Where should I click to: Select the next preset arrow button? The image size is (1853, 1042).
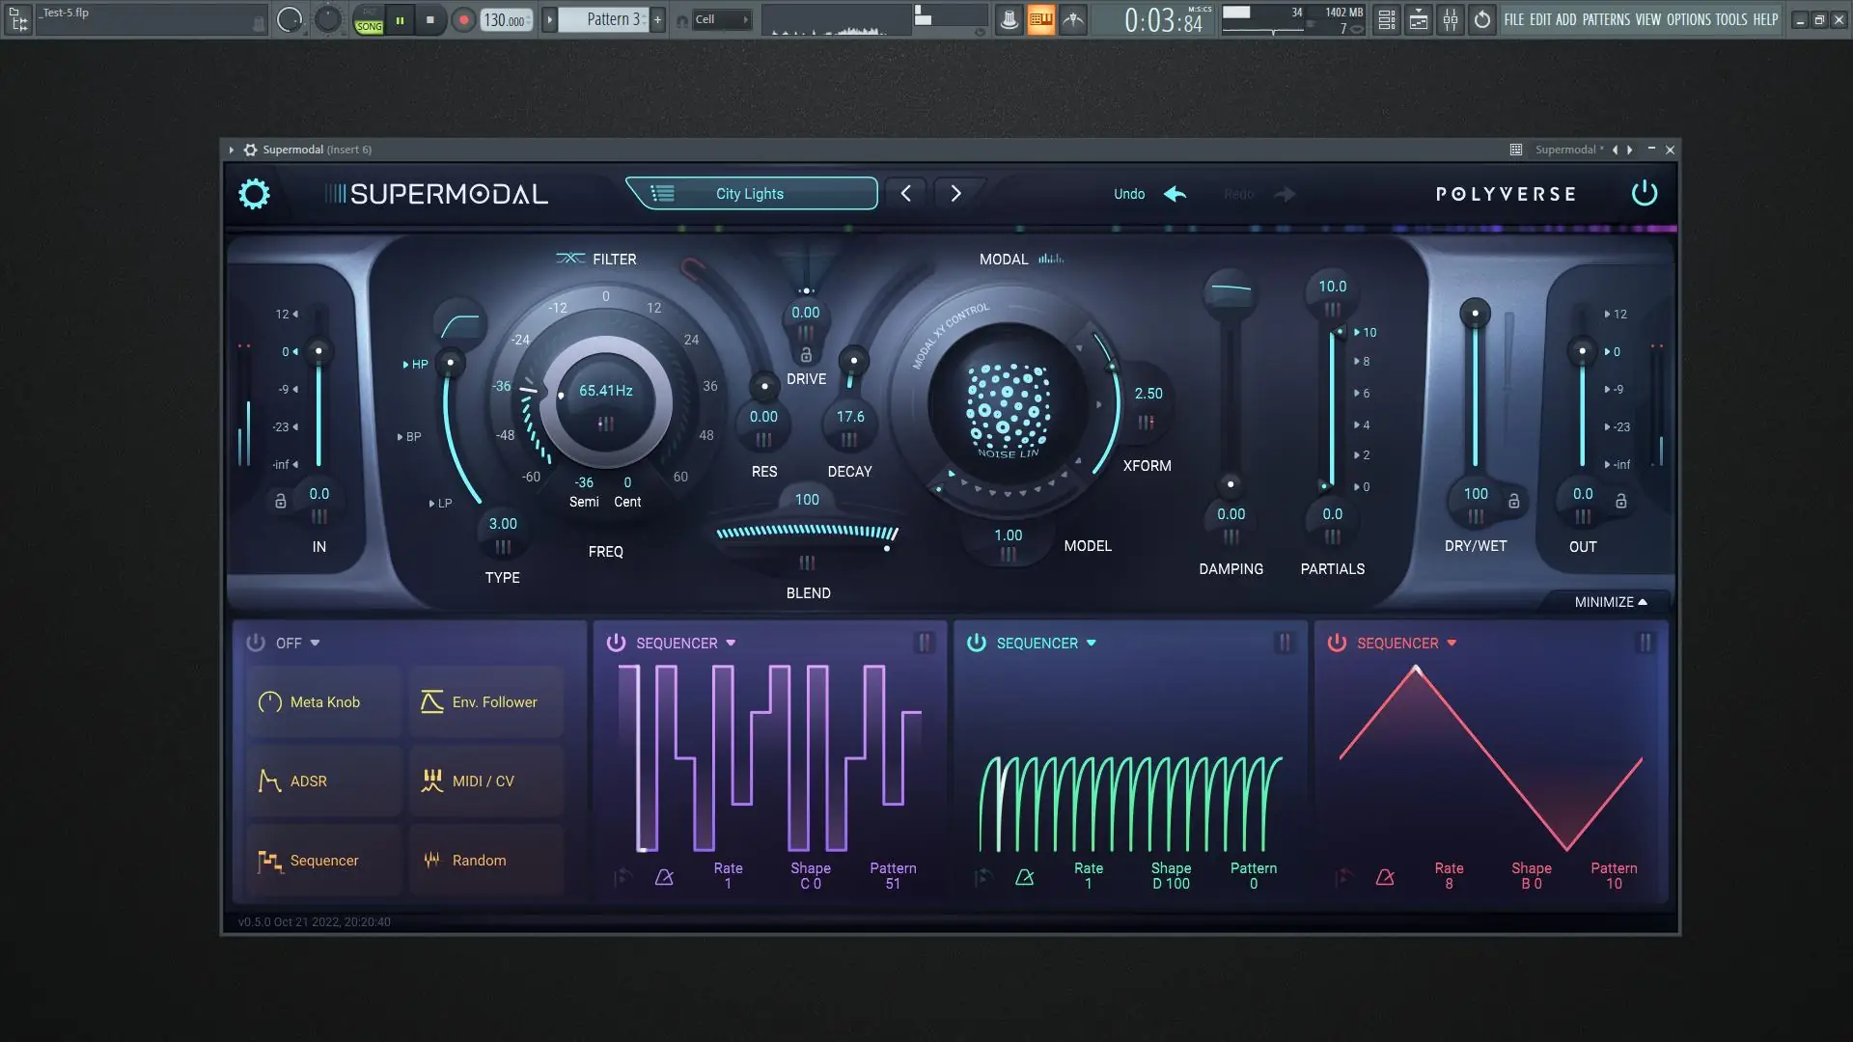955,194
